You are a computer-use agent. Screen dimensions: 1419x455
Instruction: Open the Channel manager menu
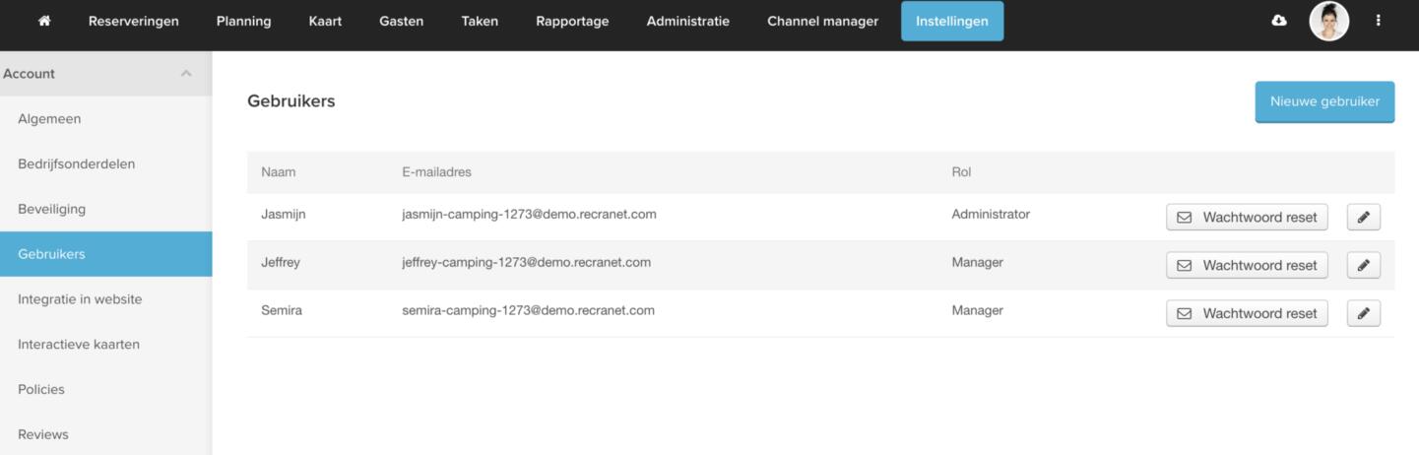tap(822, 22)
